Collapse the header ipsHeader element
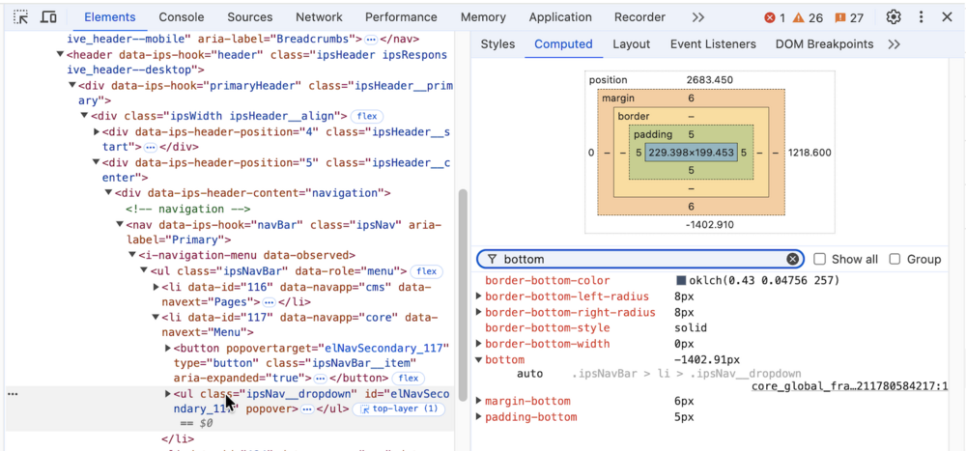 (x=60, y=55)
